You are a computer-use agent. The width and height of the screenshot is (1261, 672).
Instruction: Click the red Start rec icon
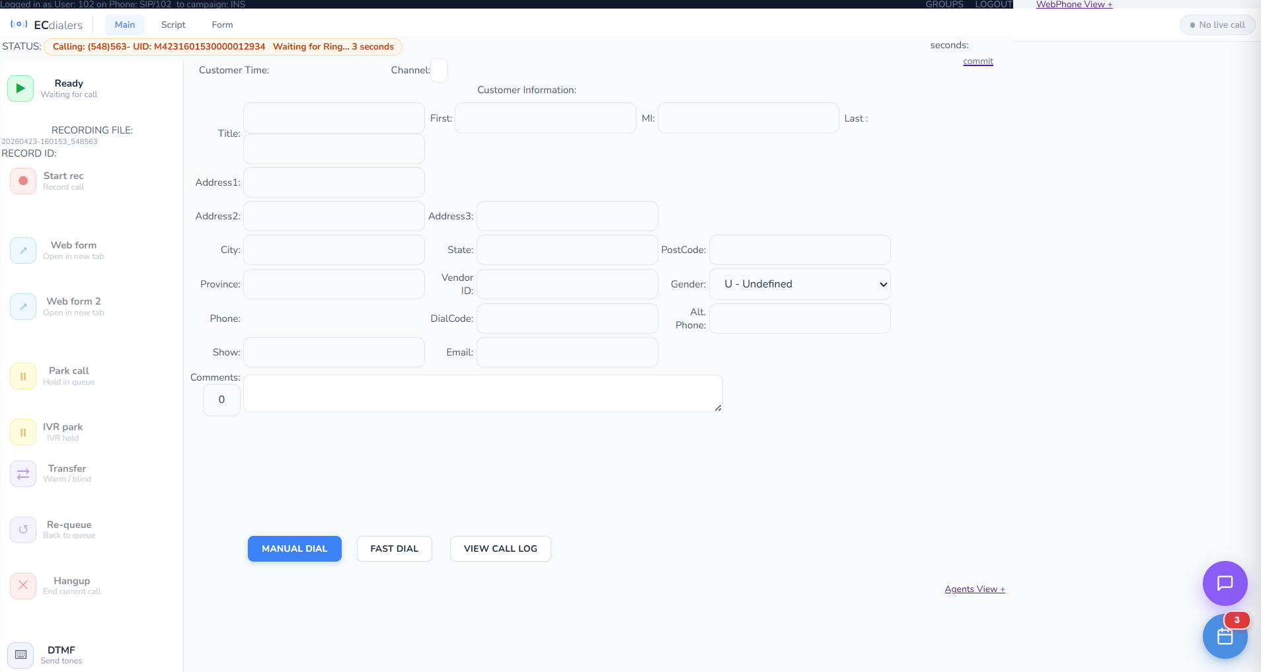[23, 181]
